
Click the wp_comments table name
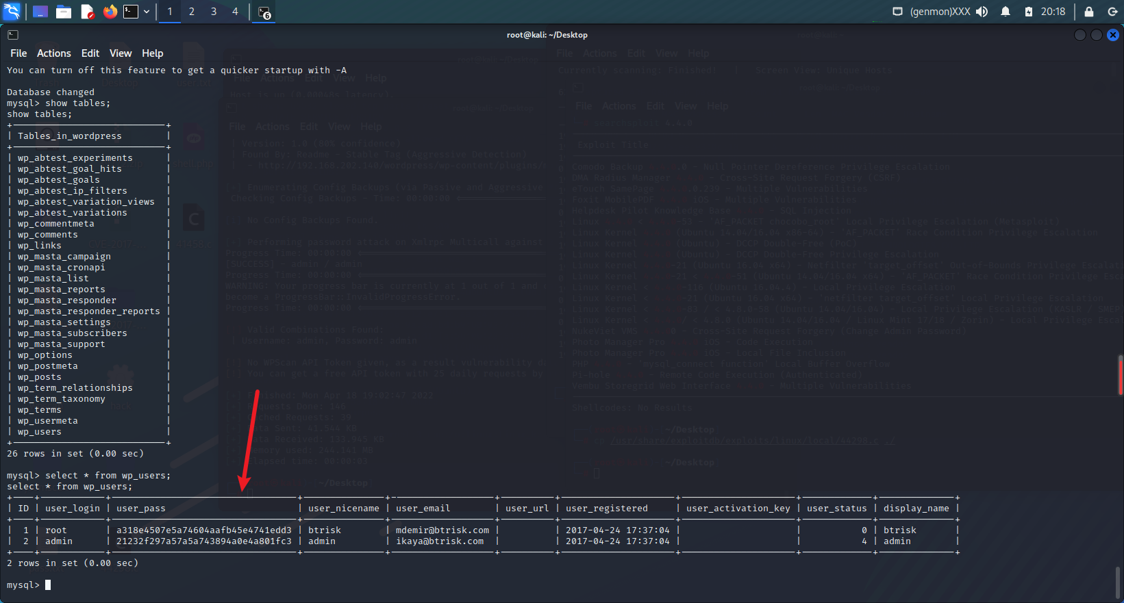click(48, 235)
